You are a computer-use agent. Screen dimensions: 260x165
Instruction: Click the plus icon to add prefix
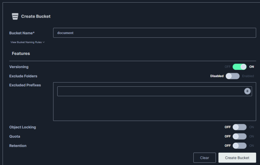(x=247, y=91)
